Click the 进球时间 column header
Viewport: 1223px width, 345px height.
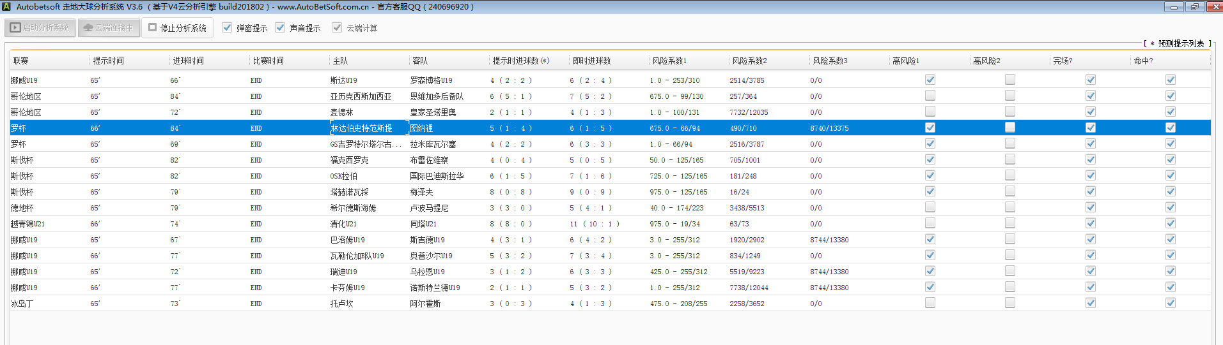tap(189, 61)
